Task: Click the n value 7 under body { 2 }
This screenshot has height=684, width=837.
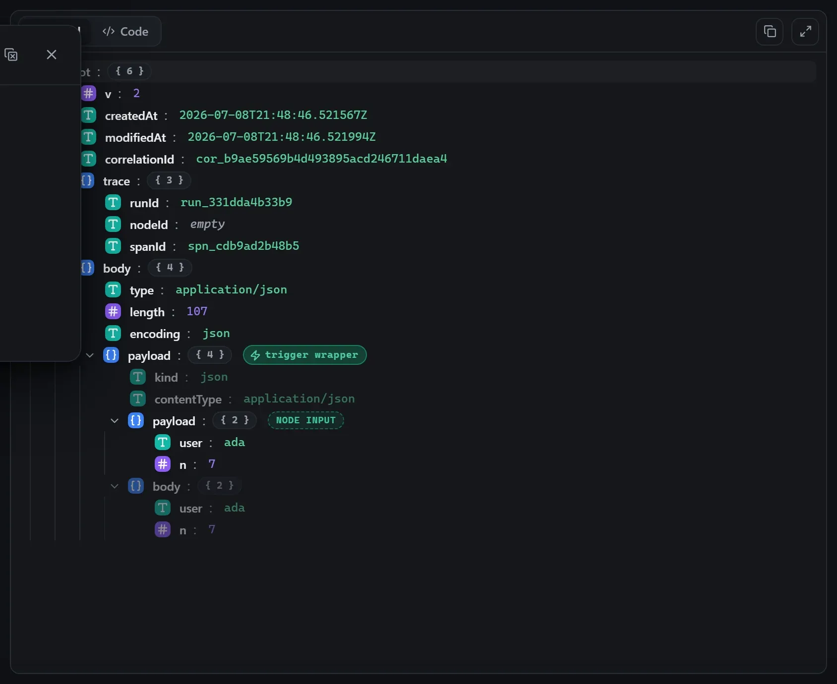Action: [x=212, y=529]
